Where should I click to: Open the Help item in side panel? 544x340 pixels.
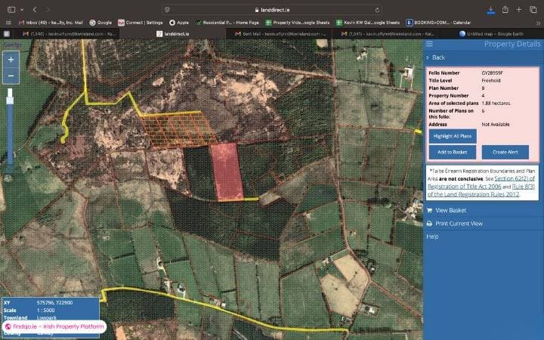(x=432, y=236)
